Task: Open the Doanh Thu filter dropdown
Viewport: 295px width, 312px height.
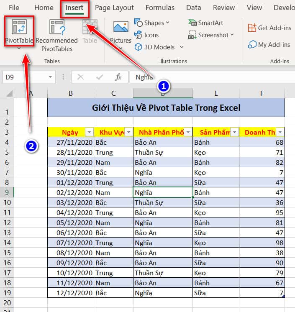Action: [280, 132]
